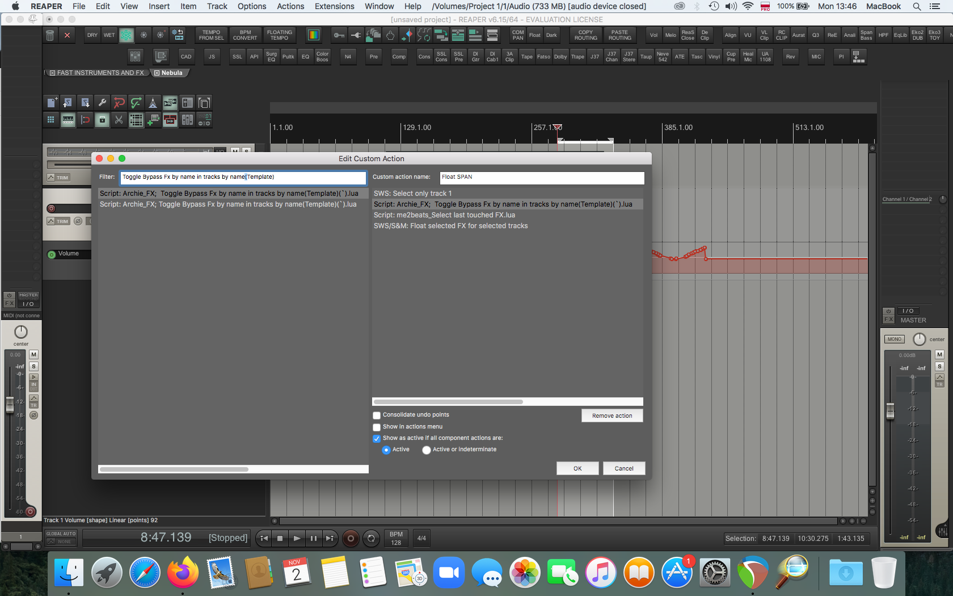
Task: Click the PASTE ROUTING button
Action: click(620, 35)
